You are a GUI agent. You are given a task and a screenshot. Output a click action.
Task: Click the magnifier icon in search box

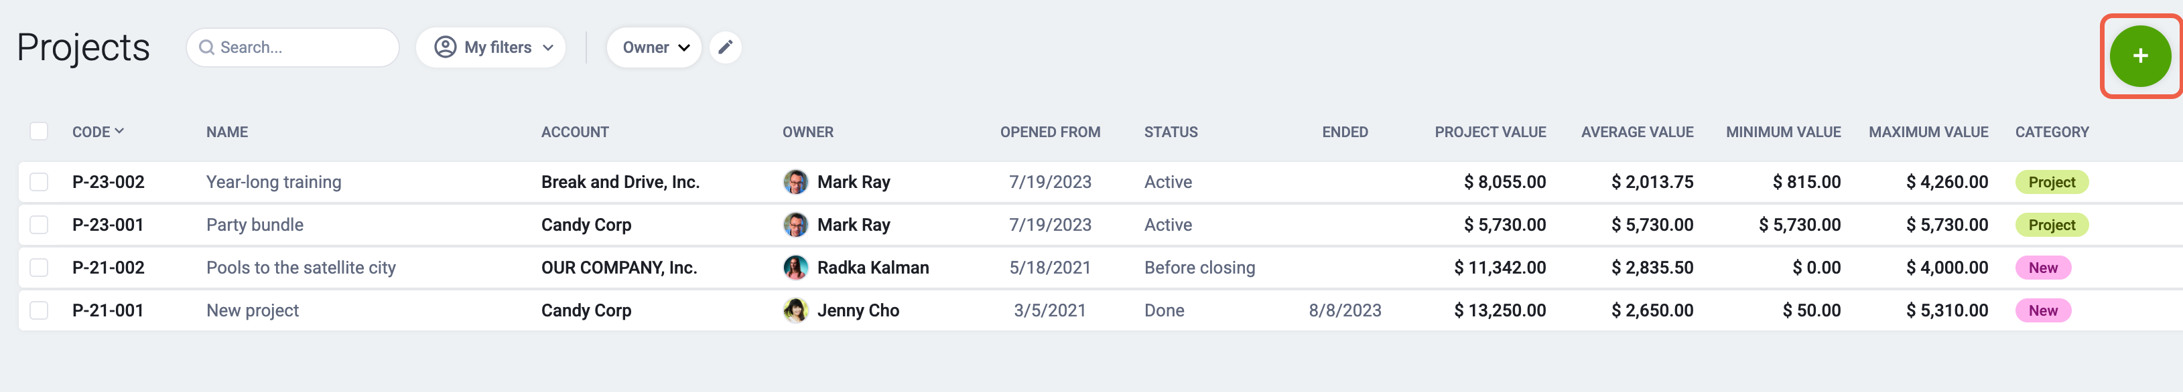(x=206, y=47)
